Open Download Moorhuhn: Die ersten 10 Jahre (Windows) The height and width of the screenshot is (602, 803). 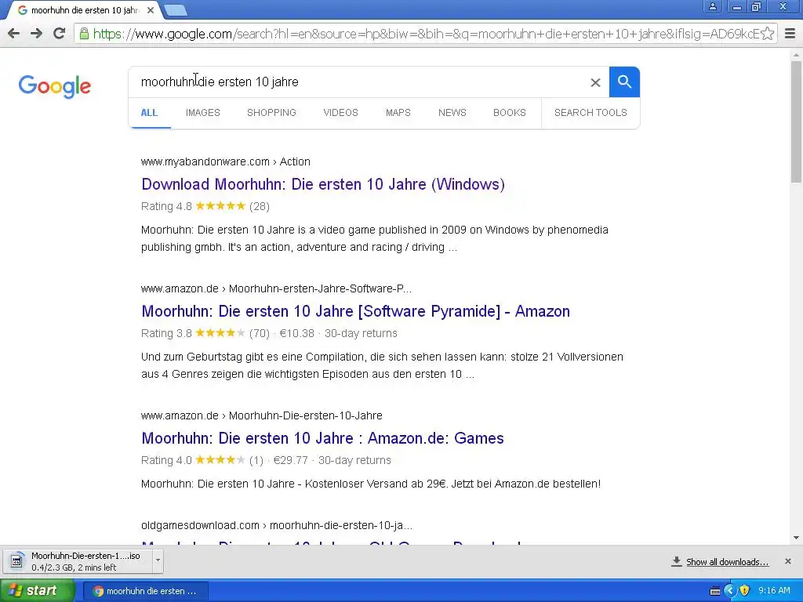coord(323,184)
